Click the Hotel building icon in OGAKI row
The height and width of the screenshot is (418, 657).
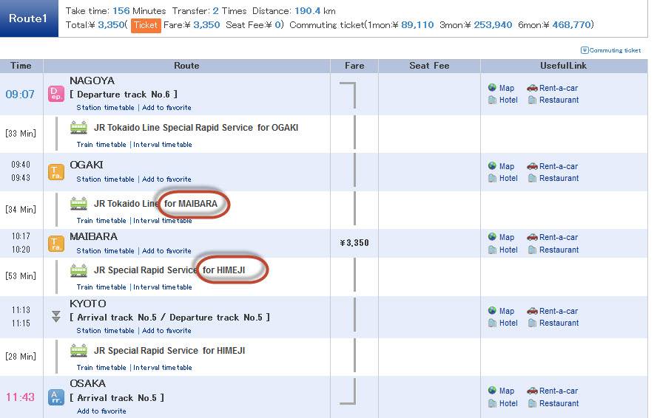[492, 178]
